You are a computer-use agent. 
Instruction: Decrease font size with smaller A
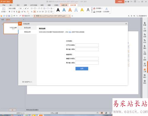(x=28, y=9)
